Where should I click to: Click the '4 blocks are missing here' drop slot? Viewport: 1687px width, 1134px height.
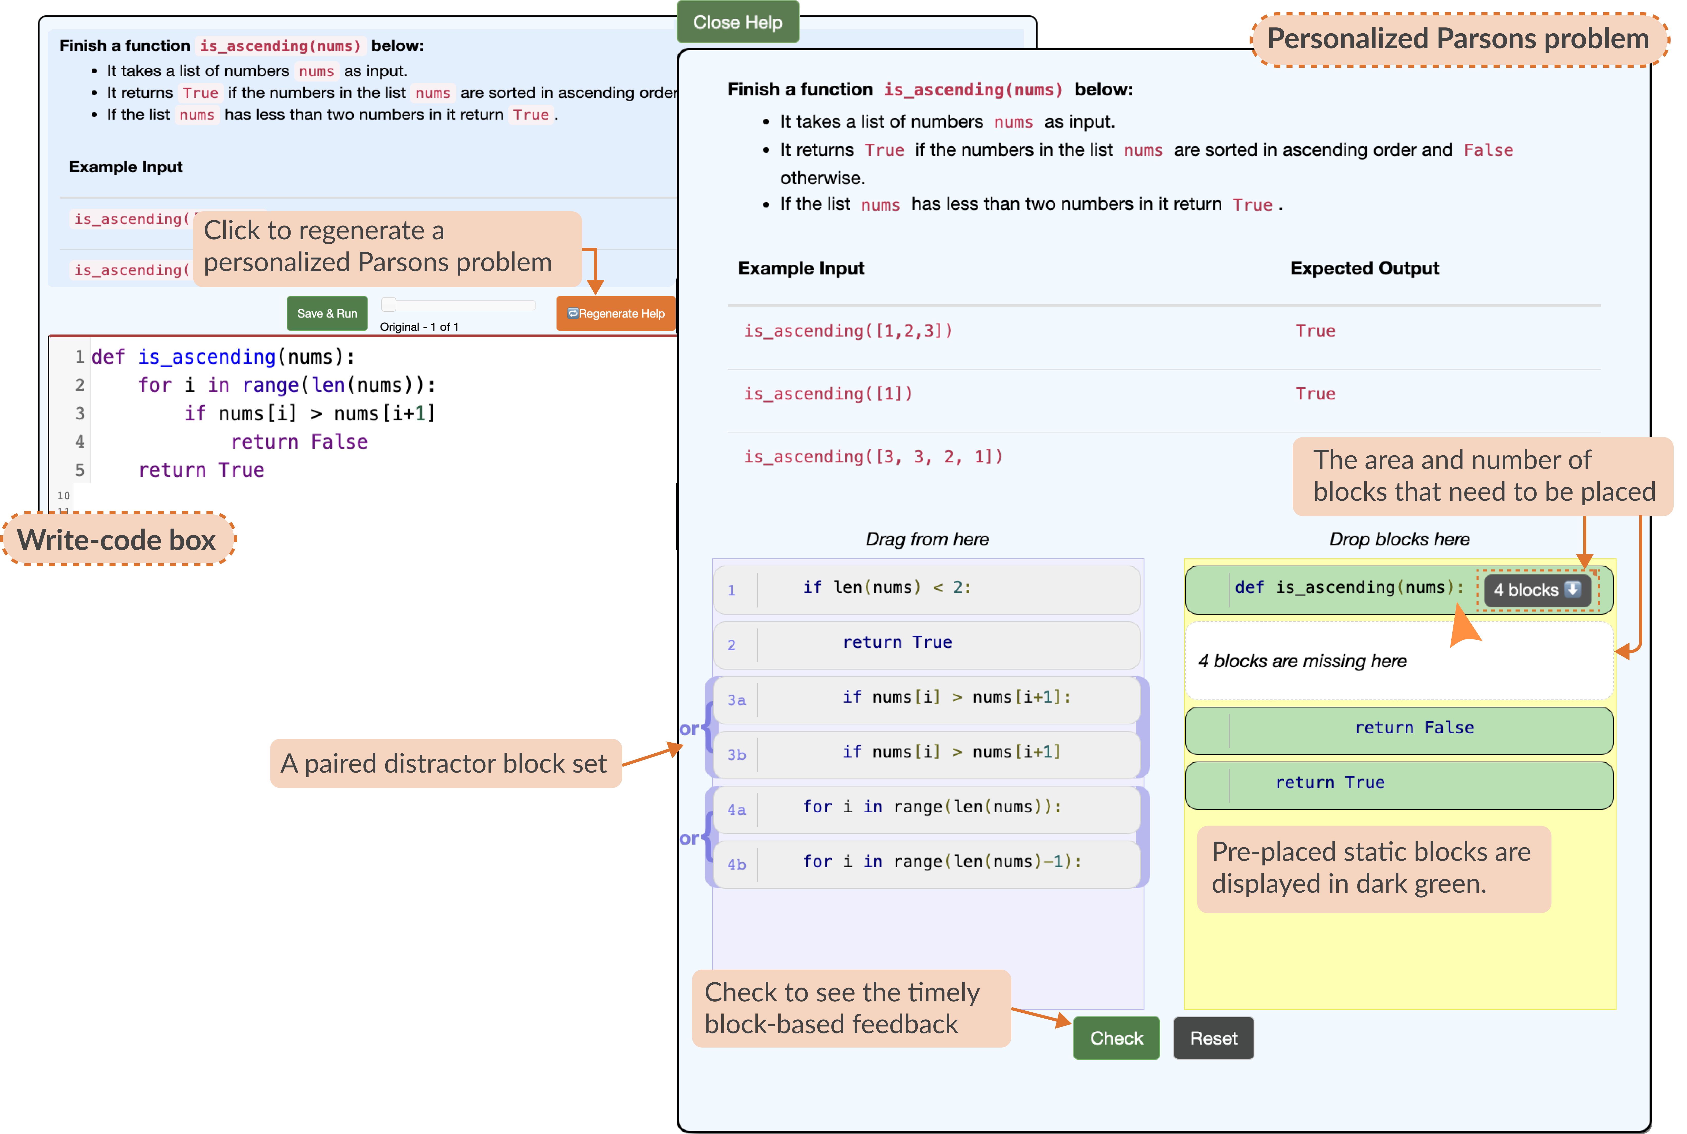click(x=1399, y=661)
